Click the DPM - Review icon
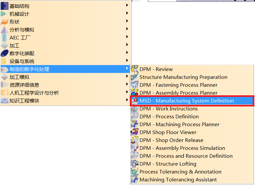This screenshot has width=255, height=185. pyautogui.click(x=135, y=69)
